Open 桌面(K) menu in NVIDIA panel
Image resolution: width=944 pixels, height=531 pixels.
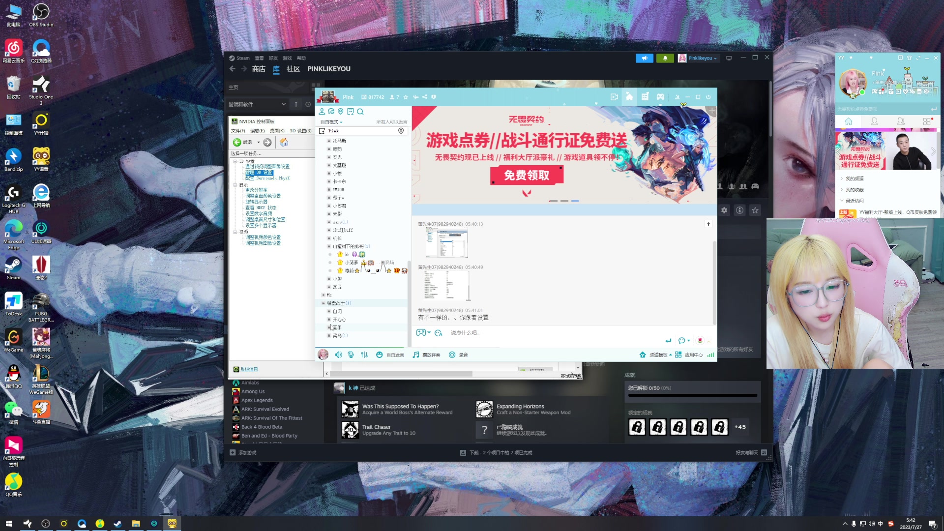(277, 131)
